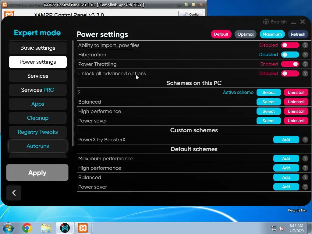Add default Power saver scheme
The height and width of the screenshot is (234, 312).
pos(286,187)
